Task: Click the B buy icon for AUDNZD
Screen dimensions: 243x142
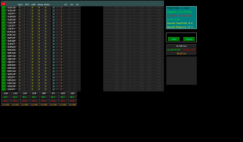Action: [54, 17]
